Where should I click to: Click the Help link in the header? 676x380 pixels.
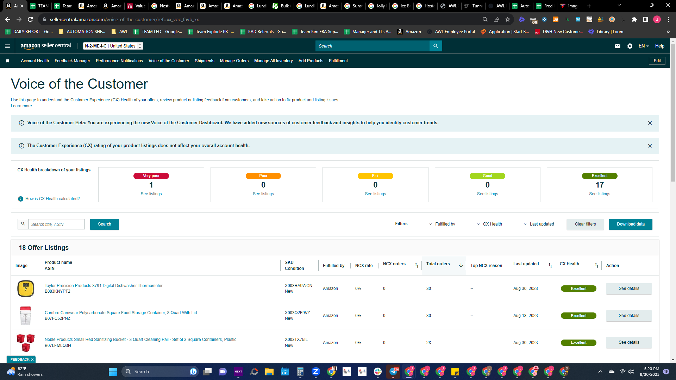coord(660,46)
